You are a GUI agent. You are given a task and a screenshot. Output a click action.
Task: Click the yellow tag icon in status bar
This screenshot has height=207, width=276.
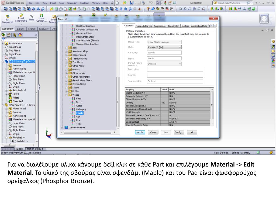271,153
